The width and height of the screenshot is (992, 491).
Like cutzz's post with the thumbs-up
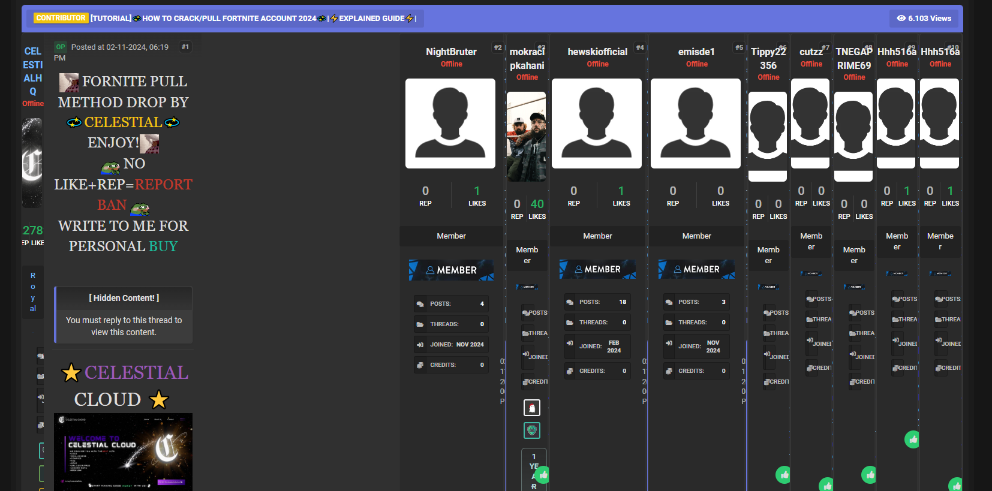827,484
